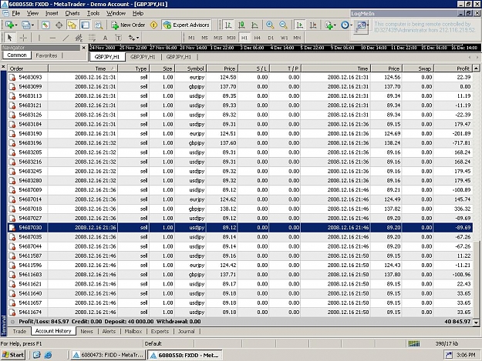This screenshot has height=361, width=482.
Task: Click the New Order button
Action: pyautogui.click(x=129, y=25)
